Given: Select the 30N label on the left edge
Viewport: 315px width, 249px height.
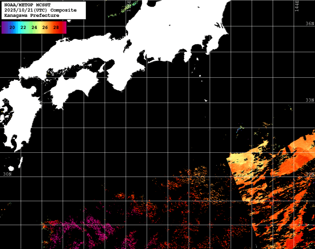Looking at the screenshot, I should tap(7, 174).
